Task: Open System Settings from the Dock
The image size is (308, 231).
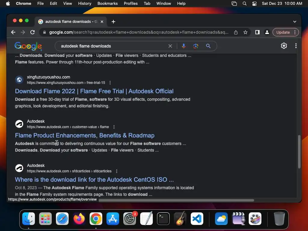Action: [130, 219]
